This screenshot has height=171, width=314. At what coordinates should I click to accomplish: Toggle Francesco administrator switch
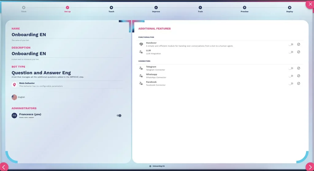(119, 116)
